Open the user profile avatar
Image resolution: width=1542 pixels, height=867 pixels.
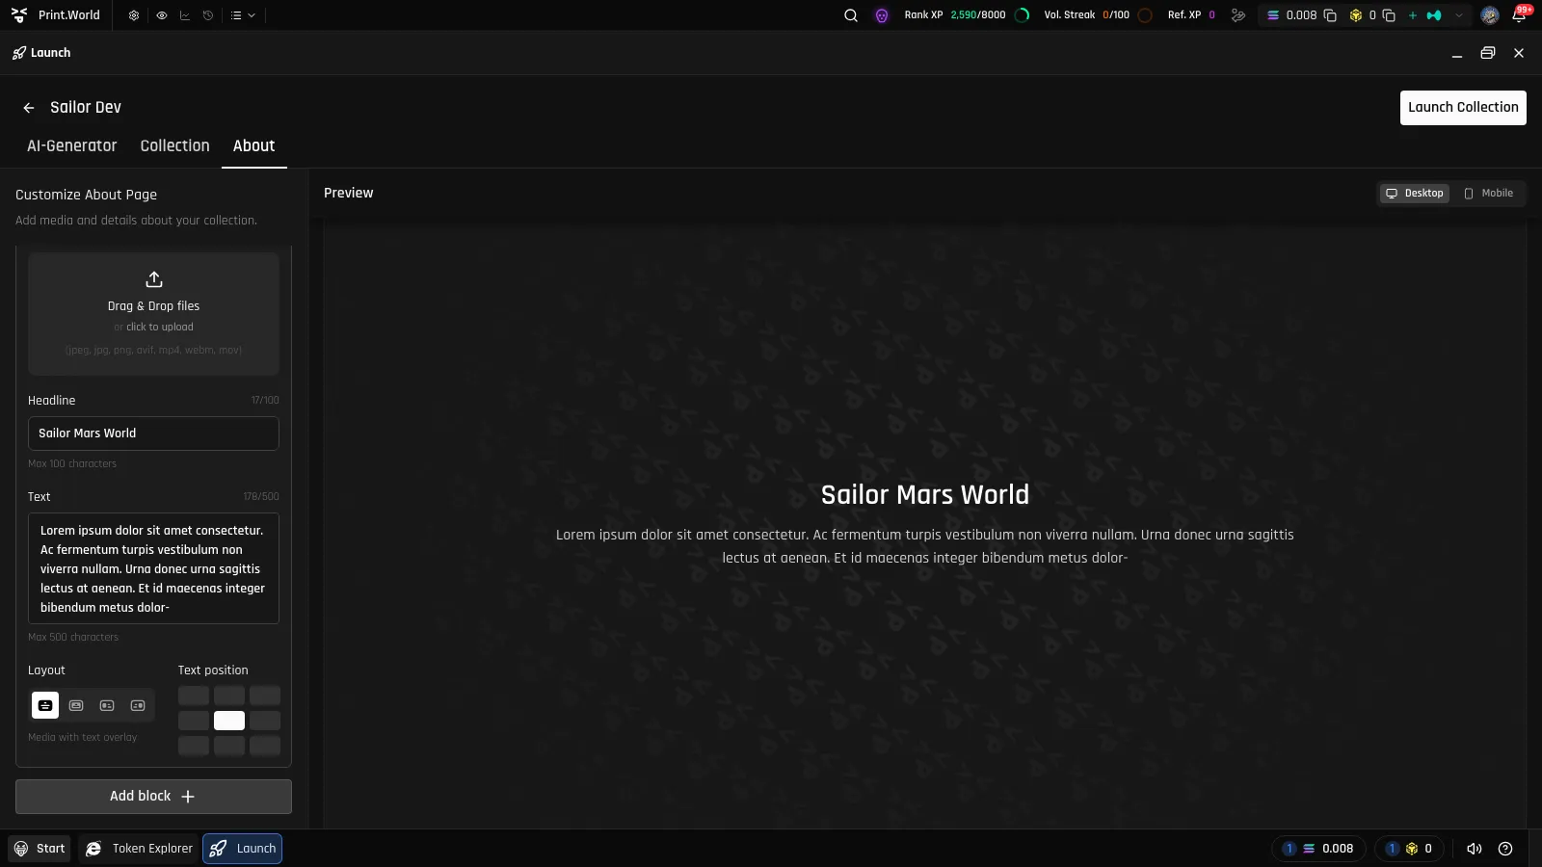(x=1490, y=15)
